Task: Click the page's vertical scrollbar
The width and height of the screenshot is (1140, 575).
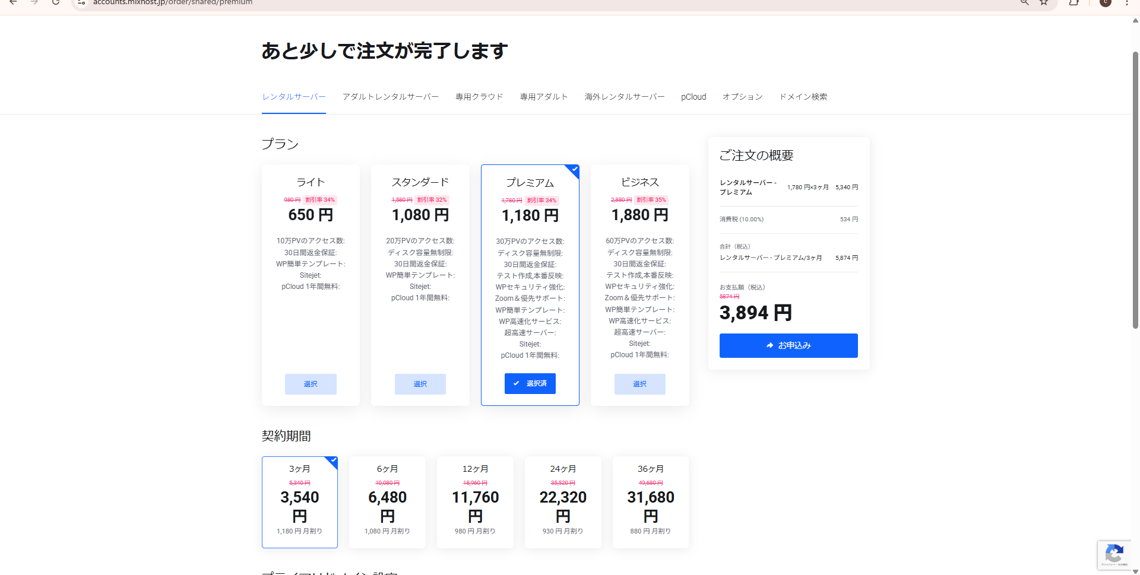Action: point(1135,190)
